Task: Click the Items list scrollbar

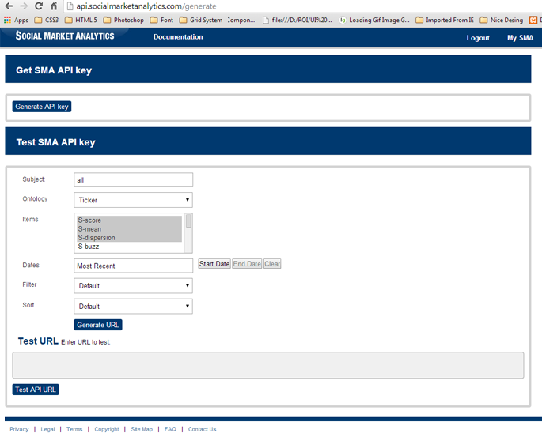Action: coord(188,232)
